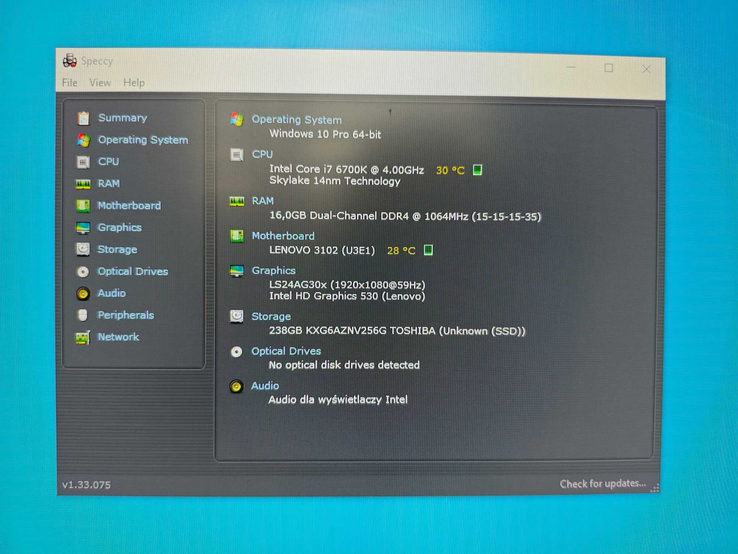Click the RAM stick icon in sidebar

point(83,184)
